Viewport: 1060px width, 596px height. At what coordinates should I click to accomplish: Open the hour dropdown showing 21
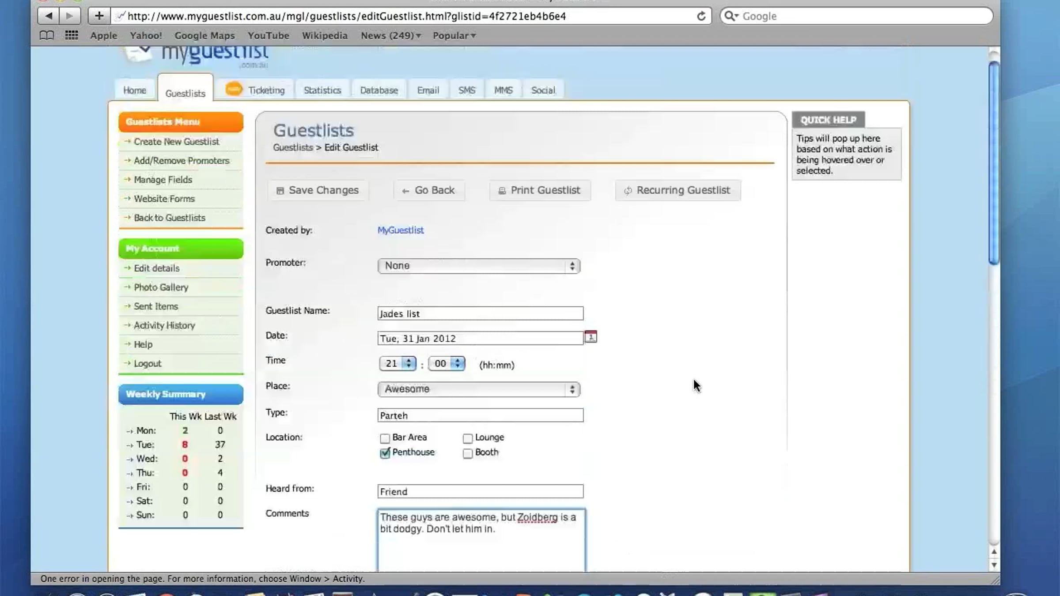click(x=397, y=364)
